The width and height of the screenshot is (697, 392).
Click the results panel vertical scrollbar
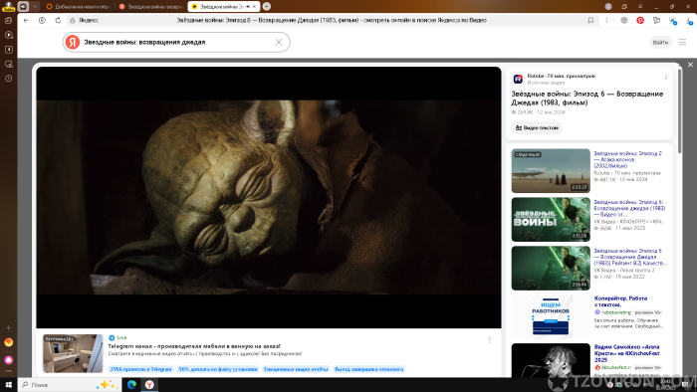click(680, 111)
